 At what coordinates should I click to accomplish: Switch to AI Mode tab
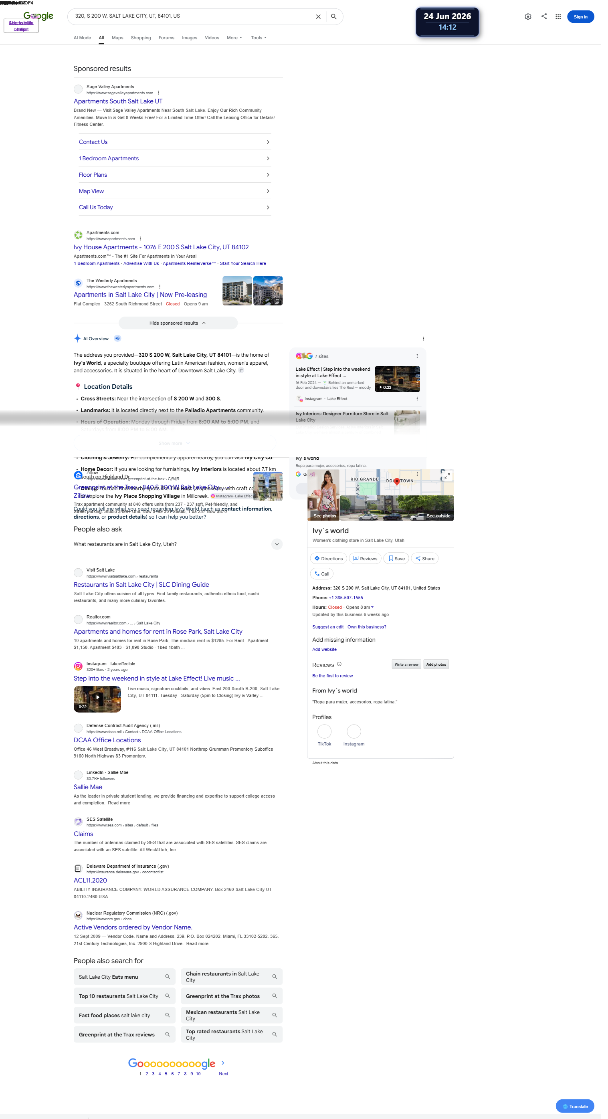pyautogui.click(x=83, y=38)
